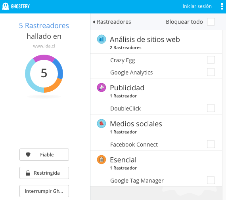Click the Esencial clipboard icon
The image size is (226, 200).
(x=102, y=160)
